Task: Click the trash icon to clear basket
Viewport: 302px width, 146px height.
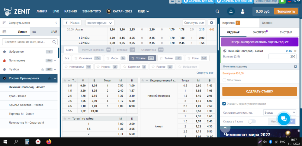Action: click(x=295, y=66)
